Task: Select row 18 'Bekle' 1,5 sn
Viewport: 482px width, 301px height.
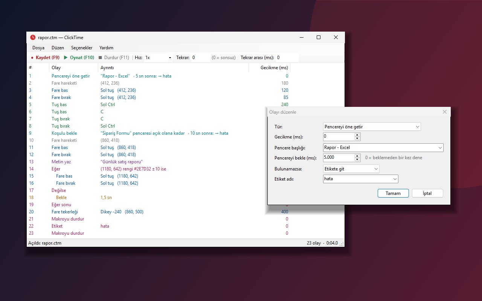Action: click(x=147, y=198)
